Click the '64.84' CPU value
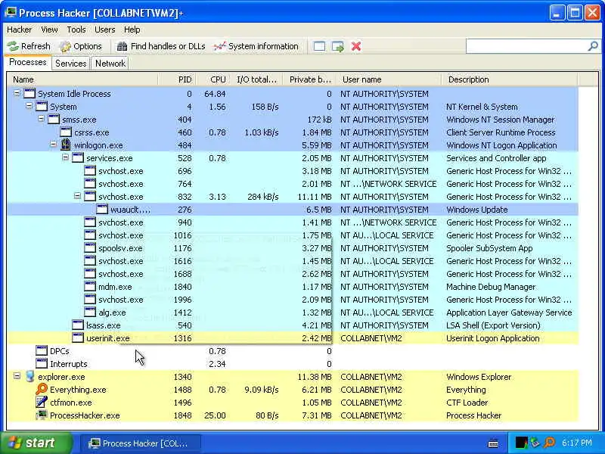The width and height of the screenshot is (605, 454). pos(215,94)
